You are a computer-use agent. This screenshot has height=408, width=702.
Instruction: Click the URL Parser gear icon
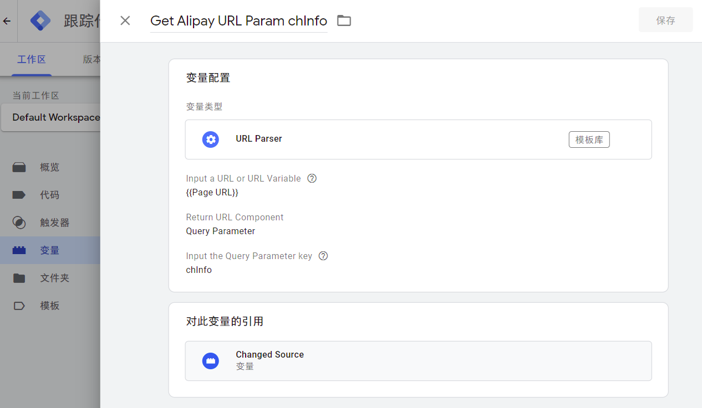click(211, 139)
